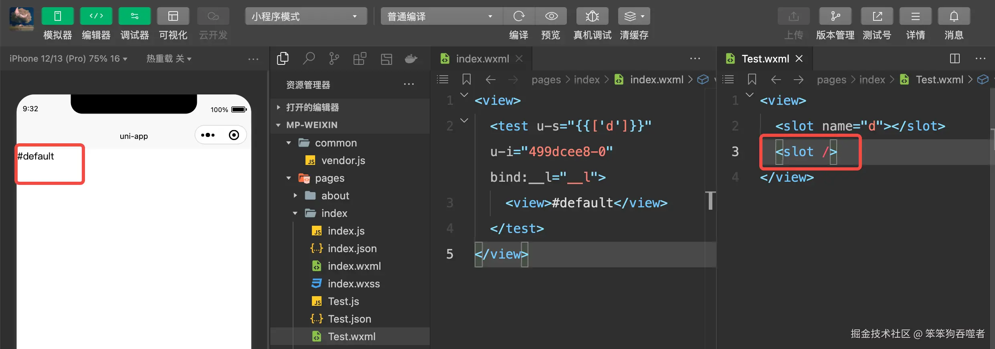Open the layout panel icon in sidebar
Viewport: 995px width, 349px height.
(386, 59)
